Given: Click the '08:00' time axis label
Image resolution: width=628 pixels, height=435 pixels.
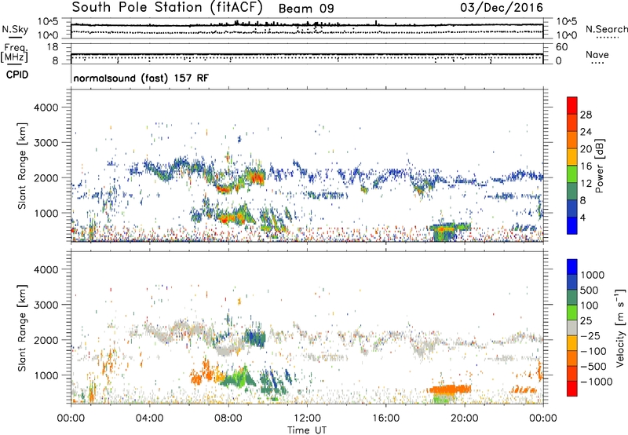Looking at the screenshot, I should pyautogui.click(x=228, y=419).
